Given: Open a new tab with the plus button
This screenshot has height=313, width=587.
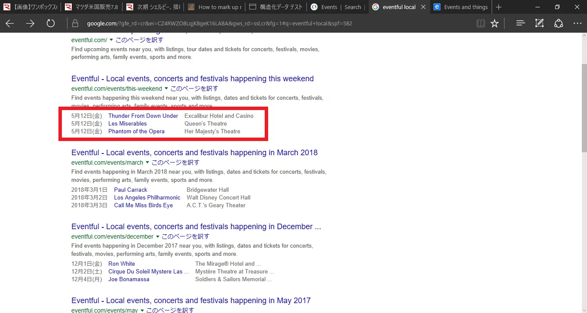Looking at the screenshot, I should (498, 7).
